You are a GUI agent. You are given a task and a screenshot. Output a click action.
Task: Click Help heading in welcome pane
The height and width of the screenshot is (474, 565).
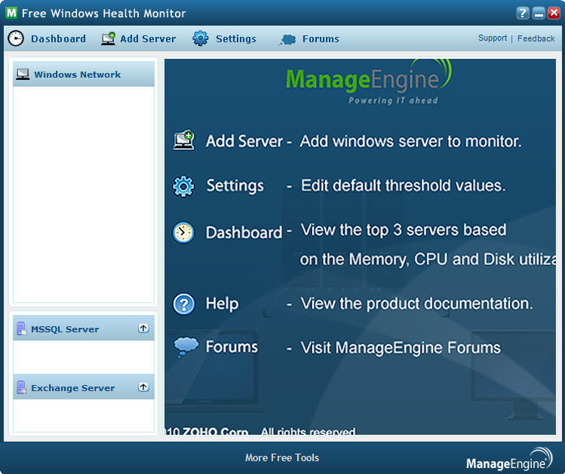222,304
